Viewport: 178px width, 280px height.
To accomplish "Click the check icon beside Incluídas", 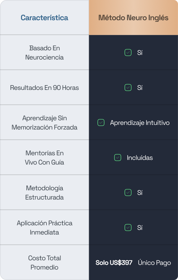I will coord(117,158).
